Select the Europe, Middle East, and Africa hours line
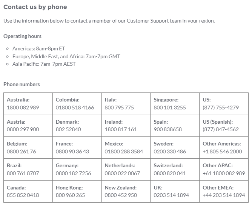Viewport: 252px width, 206px height. coord(66,56)
